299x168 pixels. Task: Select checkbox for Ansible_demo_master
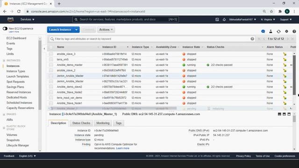click(x=51, y=65)
